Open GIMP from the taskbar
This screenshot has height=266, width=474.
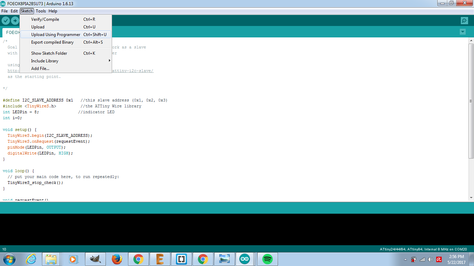(x=95, y=259)
